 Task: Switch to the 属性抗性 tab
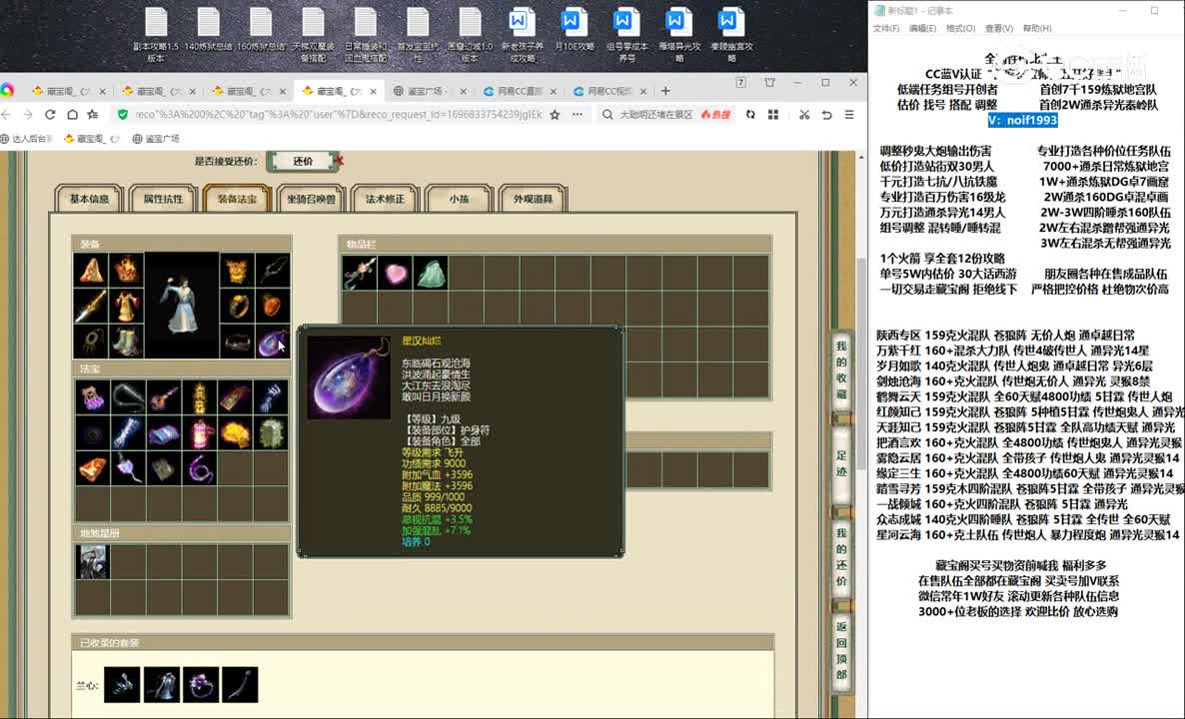(163, 199)
